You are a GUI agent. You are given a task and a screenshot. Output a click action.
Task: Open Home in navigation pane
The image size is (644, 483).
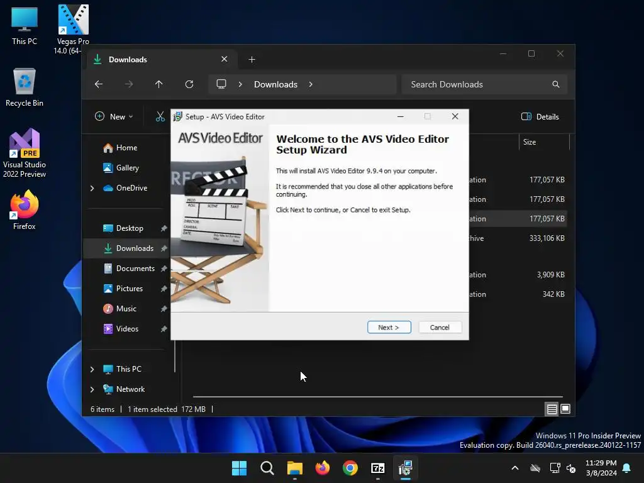click(126, 148)
